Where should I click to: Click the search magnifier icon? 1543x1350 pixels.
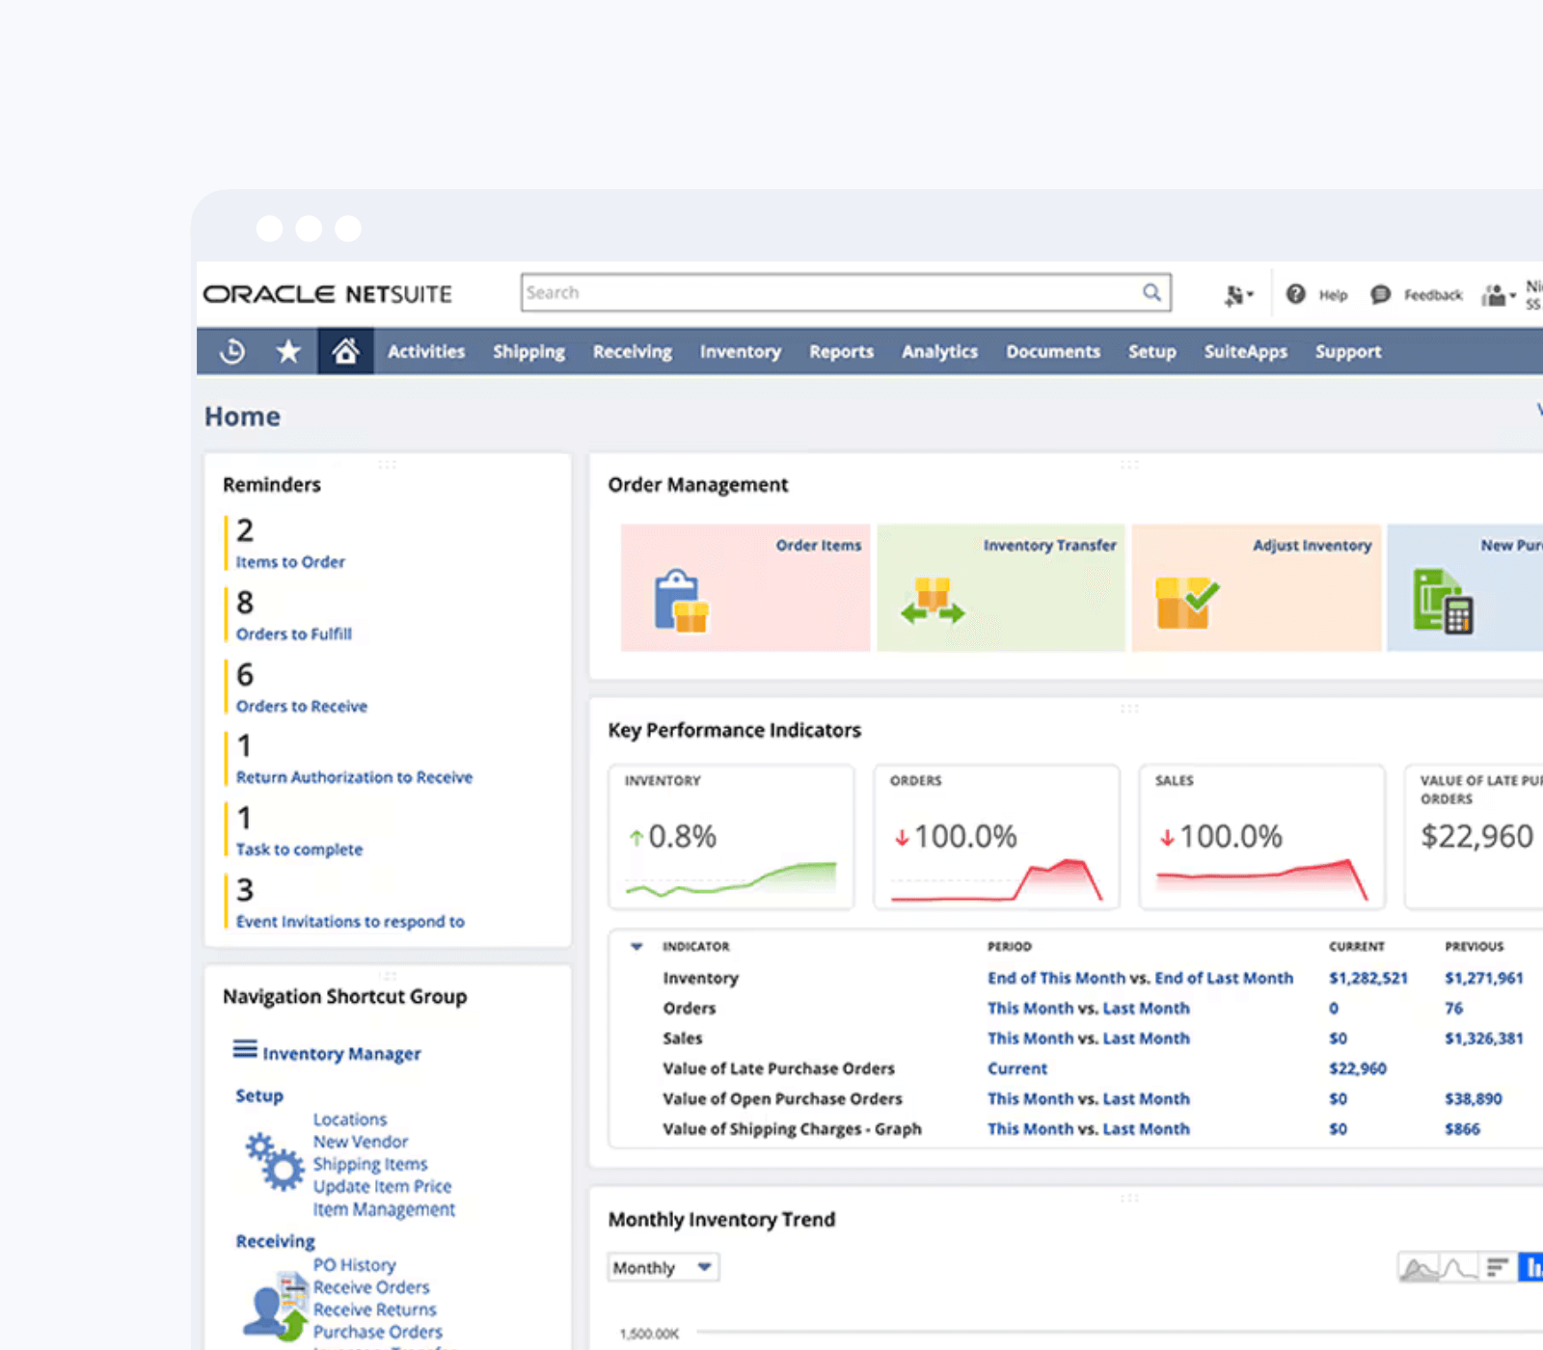1151,292
